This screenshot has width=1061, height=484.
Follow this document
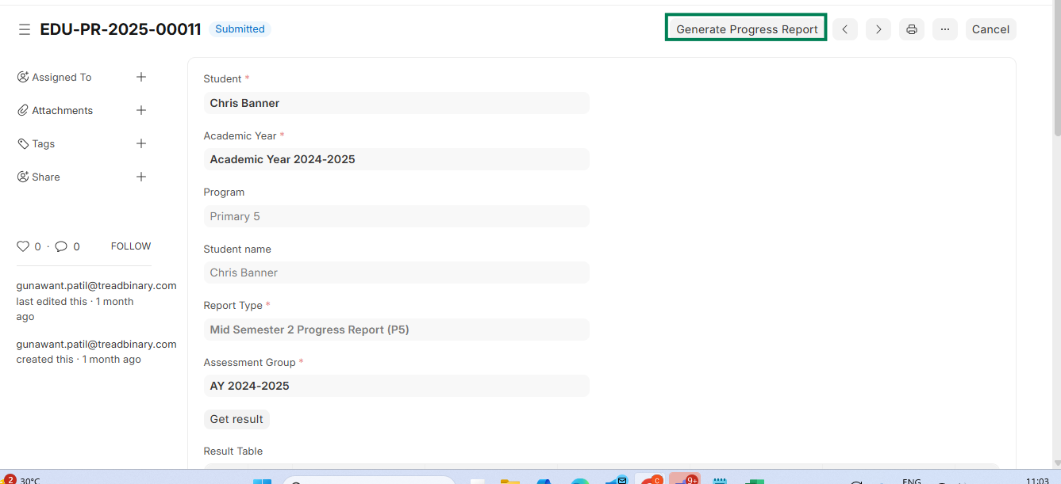[x=131, y=246]
